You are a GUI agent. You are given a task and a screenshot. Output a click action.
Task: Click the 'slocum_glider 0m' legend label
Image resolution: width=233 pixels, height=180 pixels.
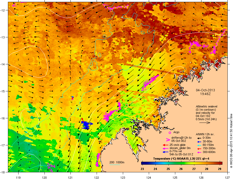click(x=180, y=148)
